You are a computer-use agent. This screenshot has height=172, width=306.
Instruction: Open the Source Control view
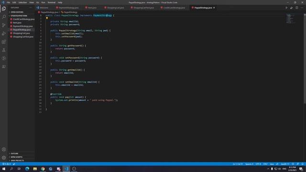(x=4, y=25)
